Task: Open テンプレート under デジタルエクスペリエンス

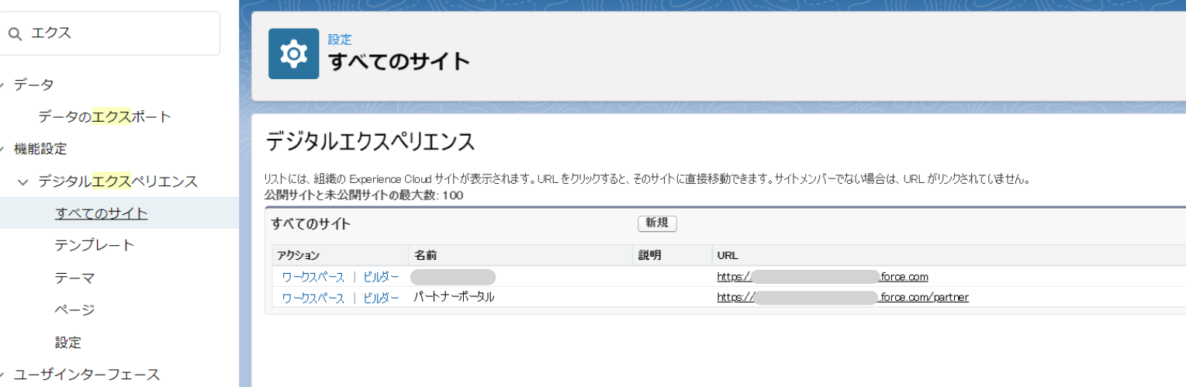Action: (x=95, y=245)
